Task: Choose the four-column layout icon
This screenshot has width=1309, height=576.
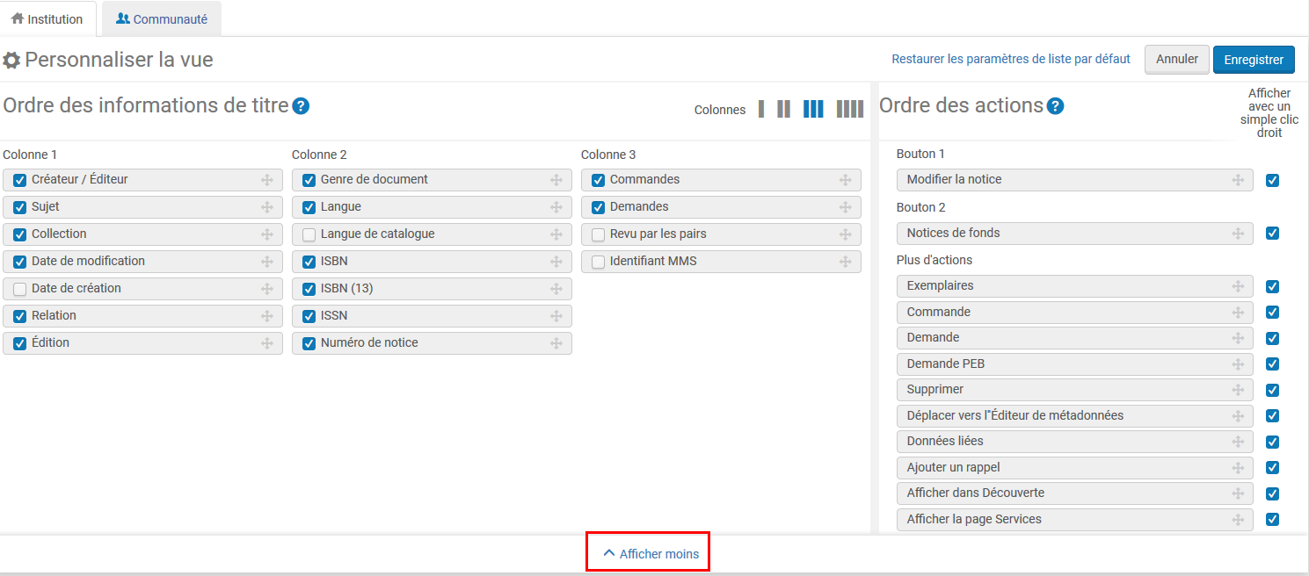Action: tap(849, 109)
